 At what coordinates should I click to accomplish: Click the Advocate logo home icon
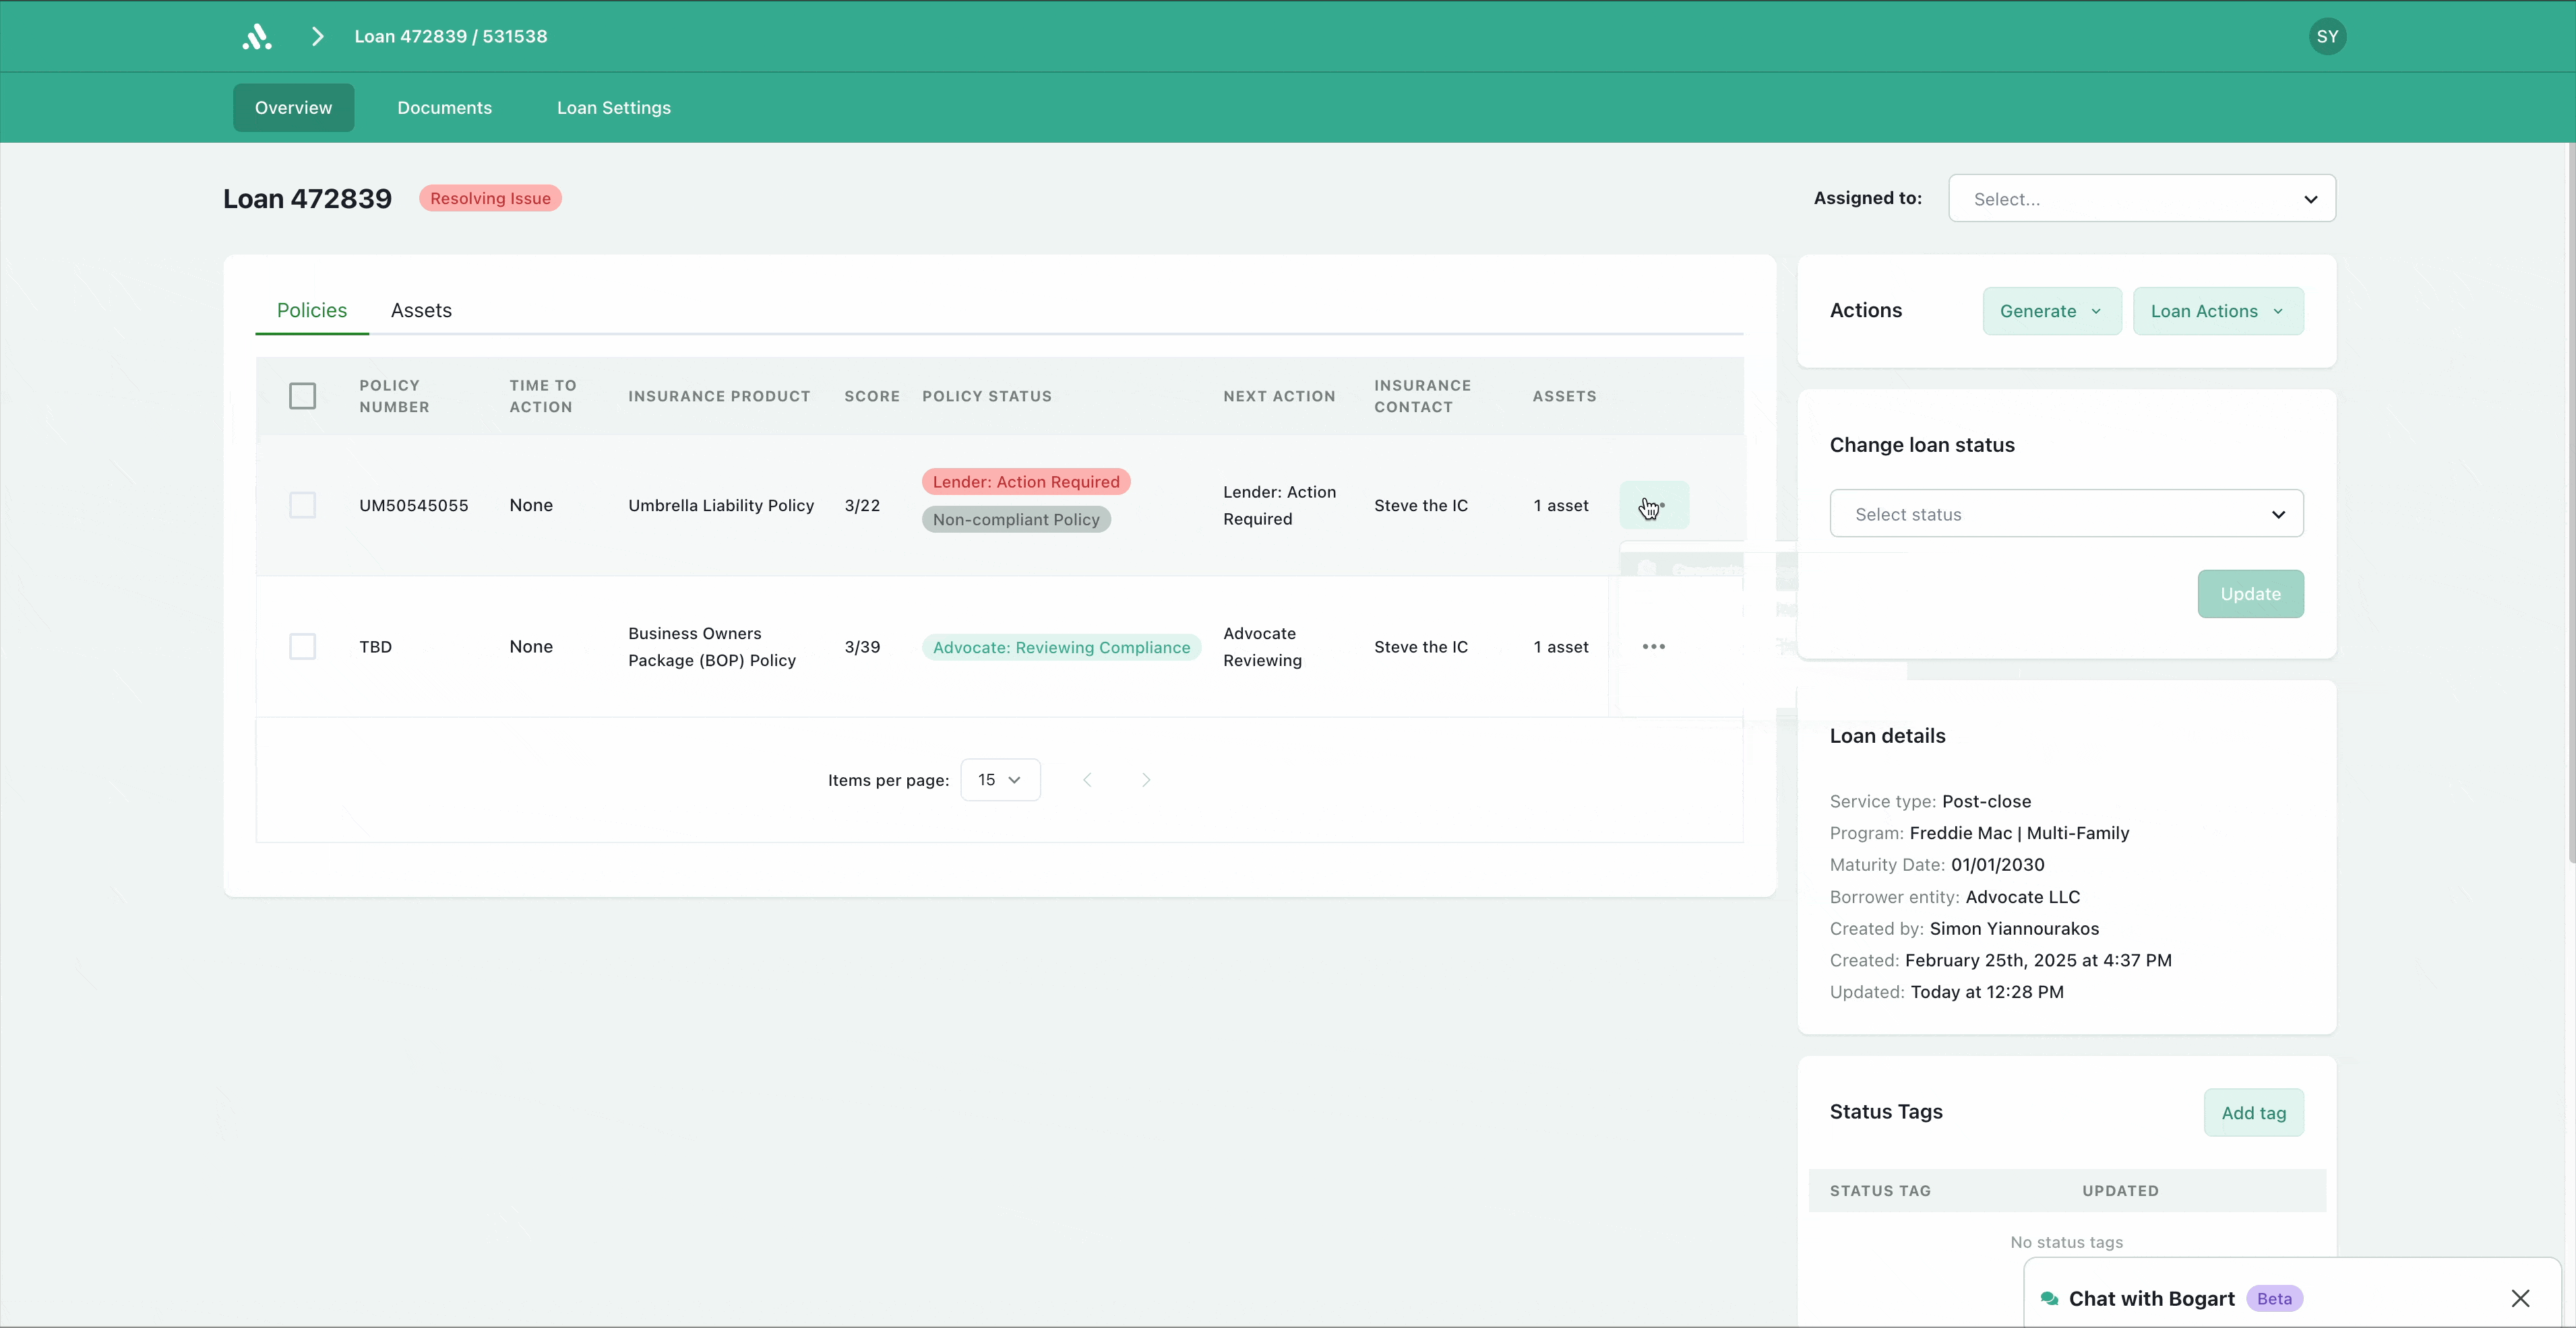click(257, 37)
